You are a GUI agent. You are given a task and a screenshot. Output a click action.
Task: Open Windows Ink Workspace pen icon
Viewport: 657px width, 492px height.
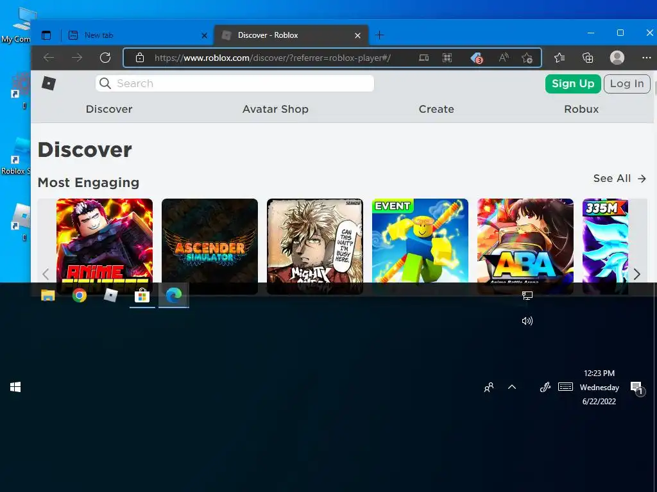(545, 388)
